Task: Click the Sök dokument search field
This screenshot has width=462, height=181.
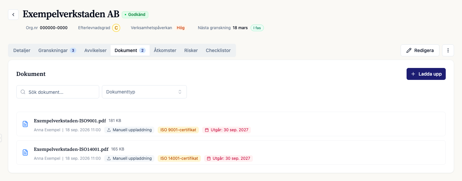Action: [58, 92]
